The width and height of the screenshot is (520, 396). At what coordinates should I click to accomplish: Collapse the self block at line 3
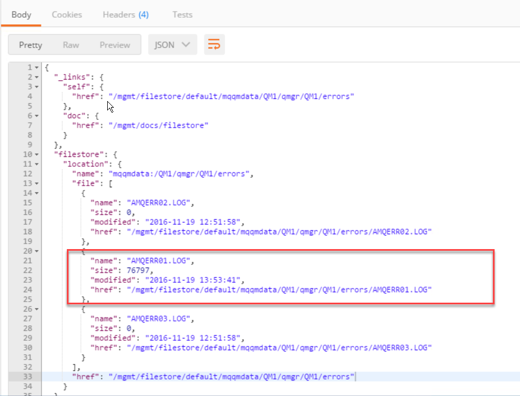pyautogui.click(x=37, y=87)
